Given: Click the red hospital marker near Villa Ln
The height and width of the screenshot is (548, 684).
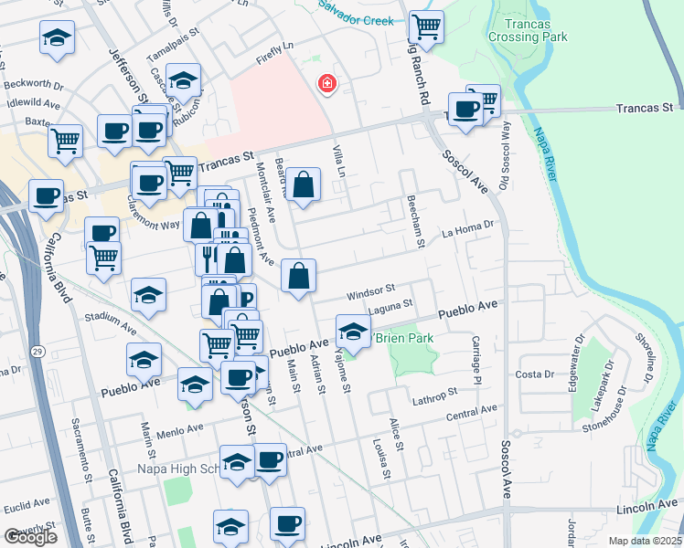Looking at the screenshot, I should tap(326, 85).
